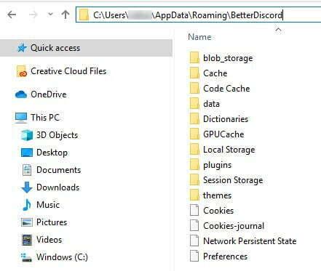
Task: Click the Videos film strip icon
Action: 27,240
